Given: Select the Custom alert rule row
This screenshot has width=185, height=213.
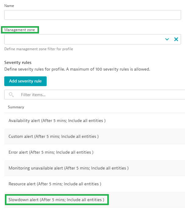Looking at the screenshot, I should pos(53,136).
